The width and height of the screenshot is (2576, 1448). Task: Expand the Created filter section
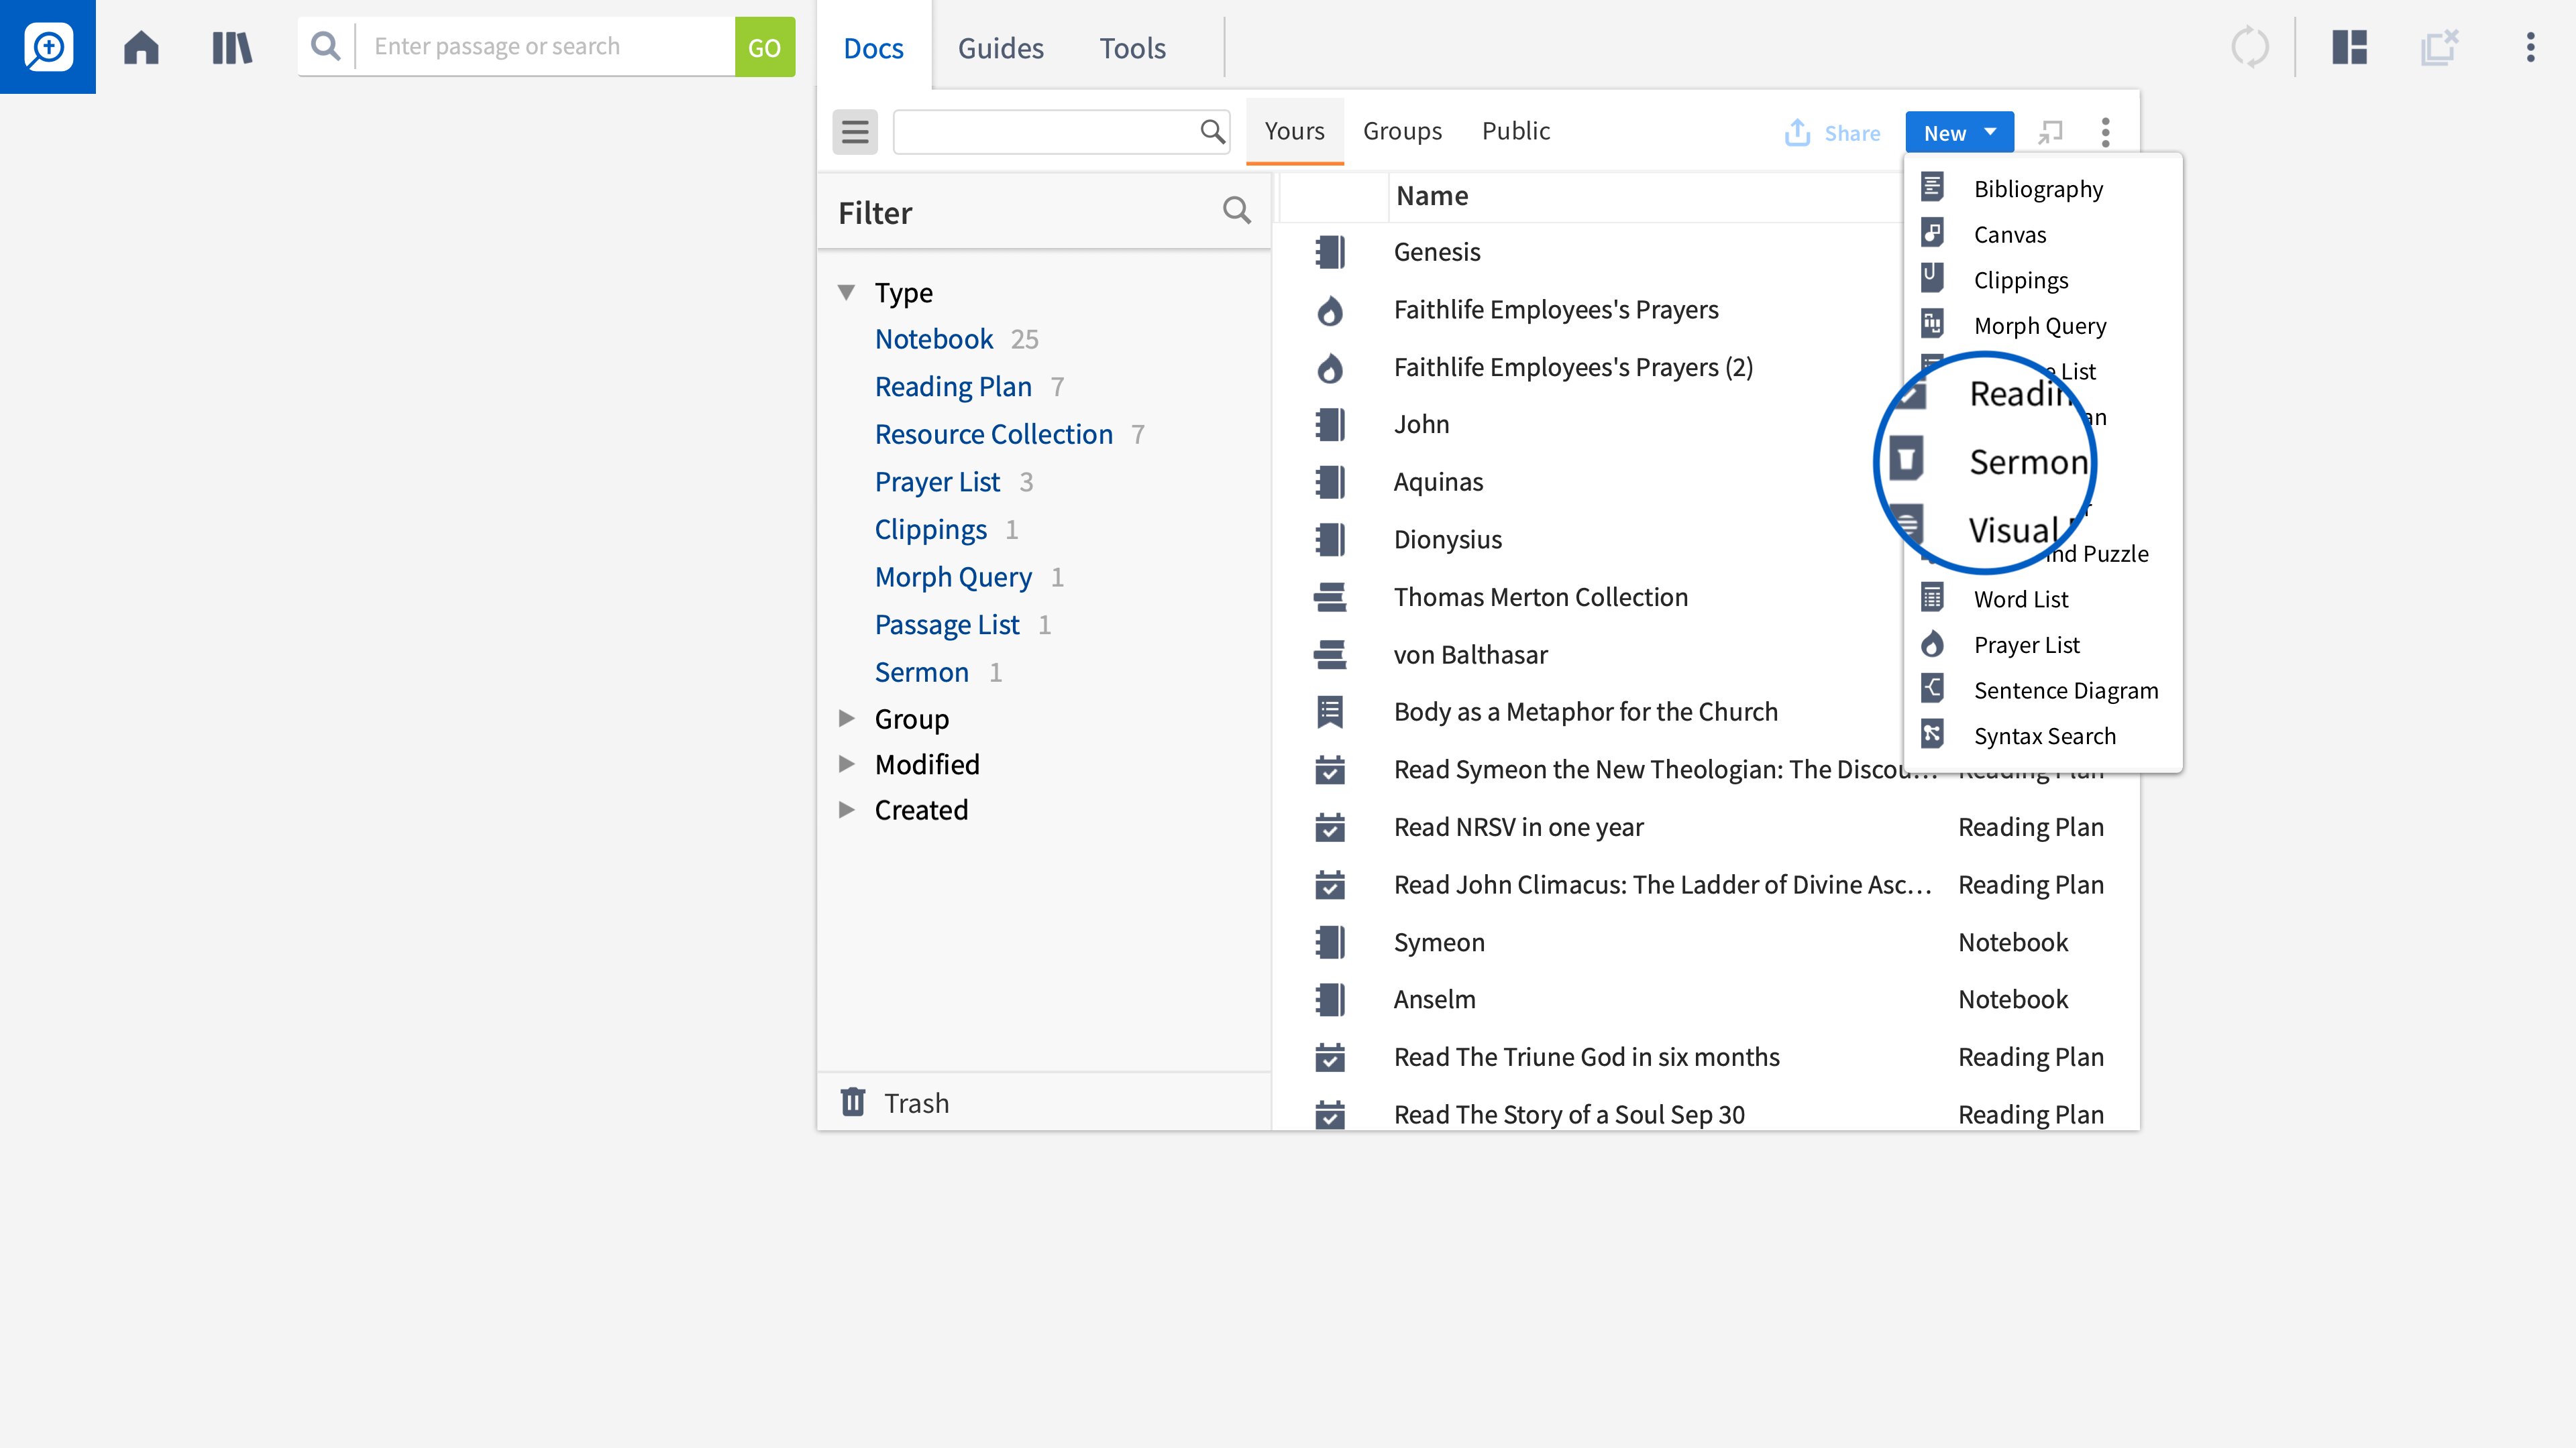click(846, 809)
